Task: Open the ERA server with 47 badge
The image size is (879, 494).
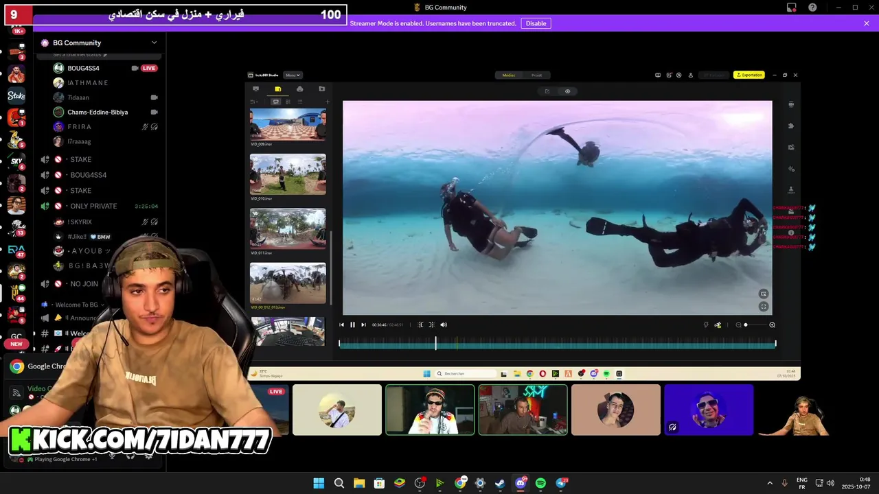Action: (x=16, y=250)
